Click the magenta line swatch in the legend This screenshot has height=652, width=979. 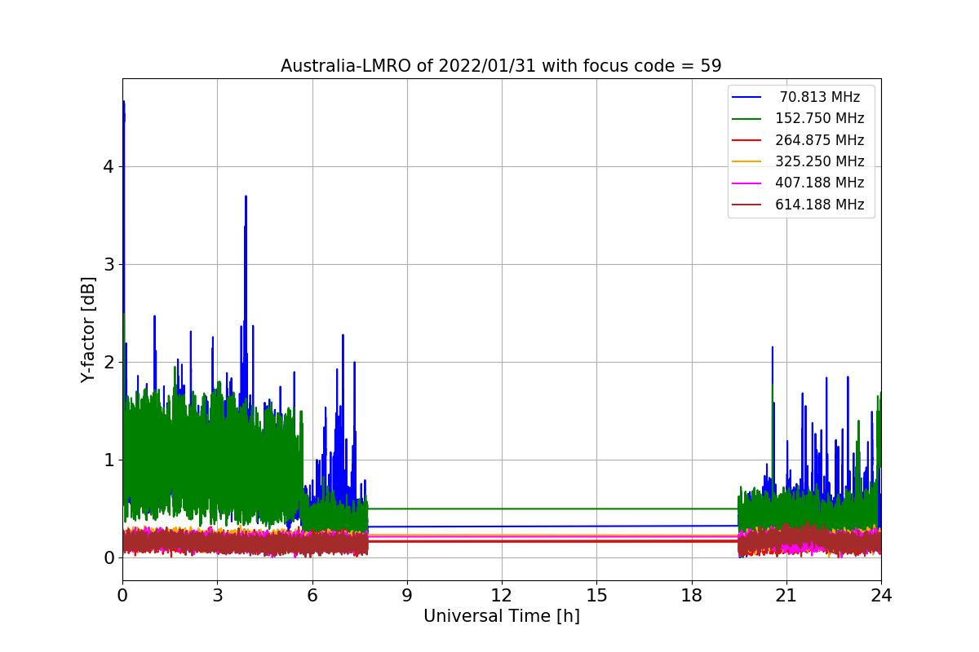point(747,183)
